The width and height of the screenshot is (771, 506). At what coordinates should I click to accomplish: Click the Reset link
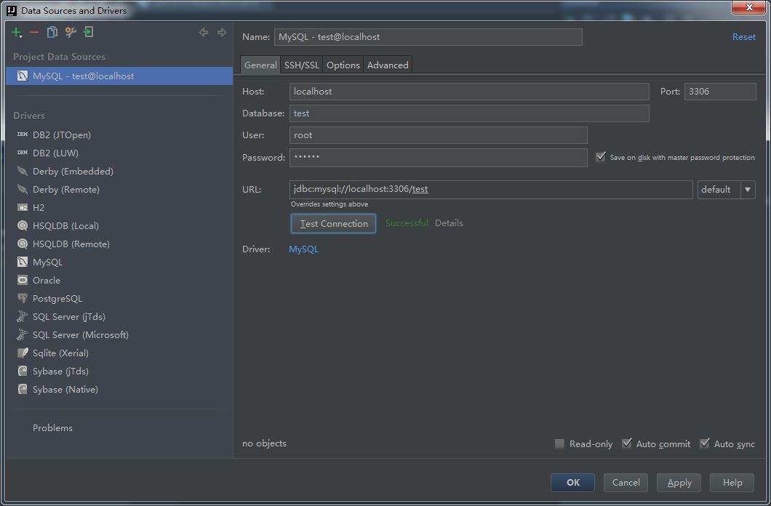pos(744,37)
